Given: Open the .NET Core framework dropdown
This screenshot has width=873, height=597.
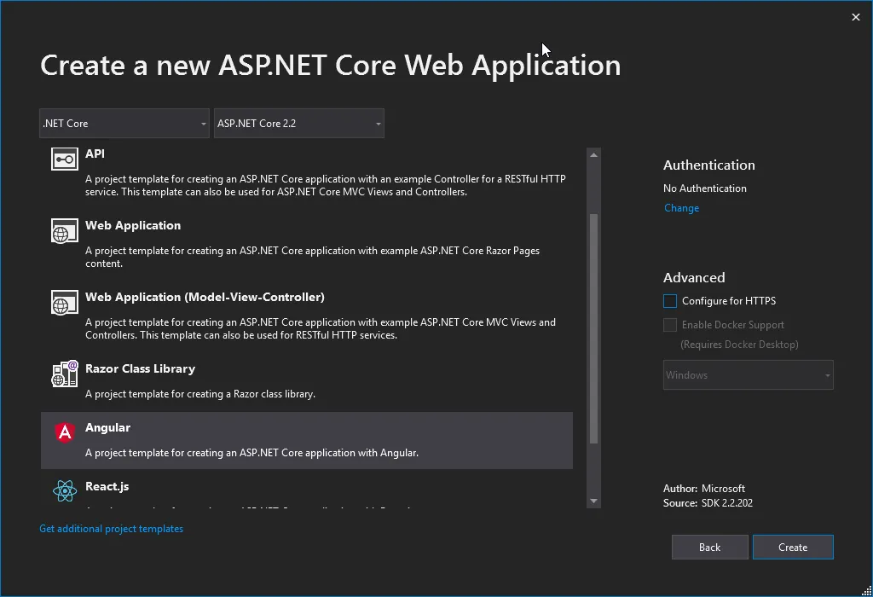Looking at the screenshot, I should 124,124.
